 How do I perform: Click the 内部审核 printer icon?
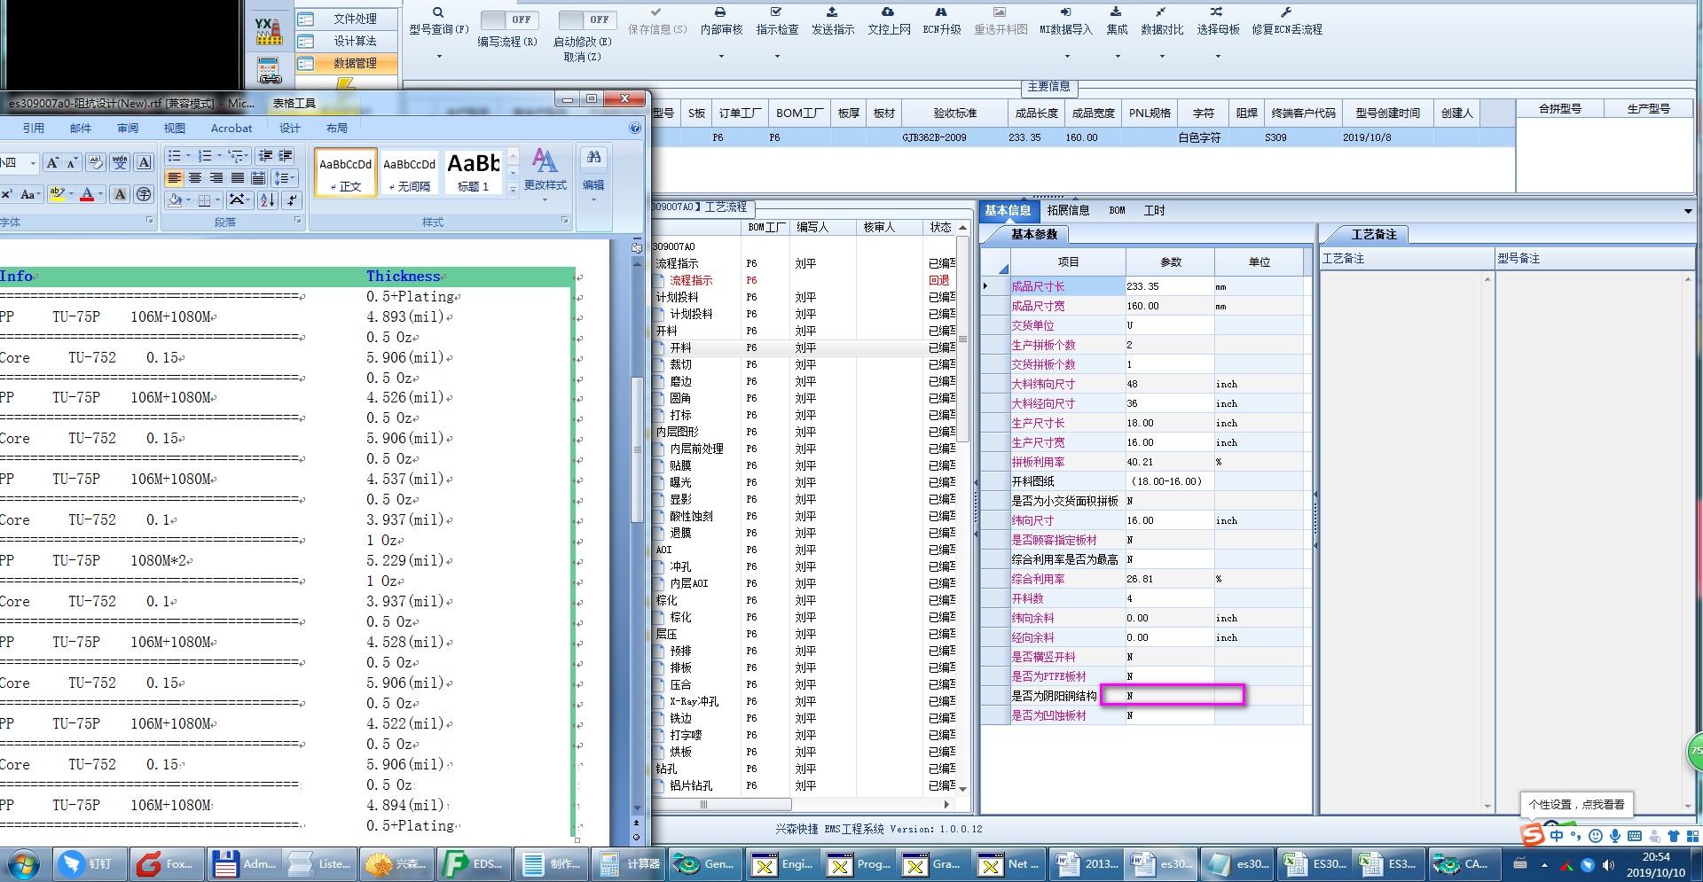(x=720, y=12)
